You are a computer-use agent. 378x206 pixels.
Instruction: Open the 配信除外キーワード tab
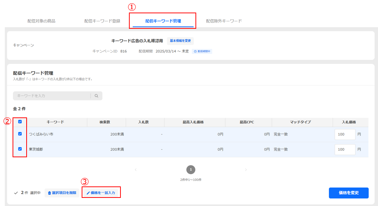point(224,21)
